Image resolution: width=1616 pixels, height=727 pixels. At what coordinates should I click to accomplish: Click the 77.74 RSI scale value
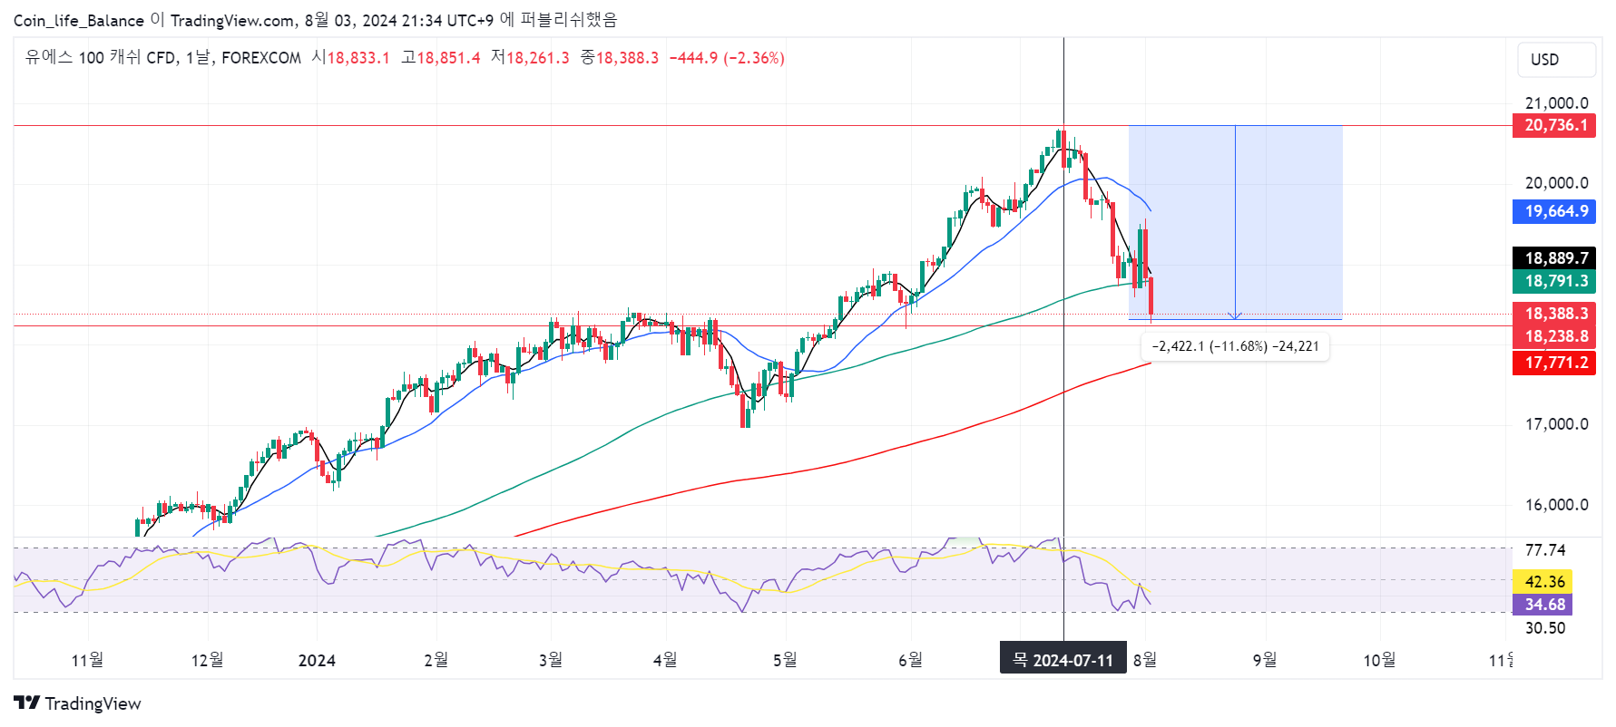(1545, 550)
